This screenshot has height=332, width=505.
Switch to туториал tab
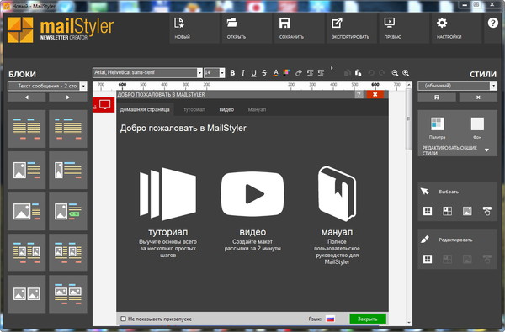(194, 109)
